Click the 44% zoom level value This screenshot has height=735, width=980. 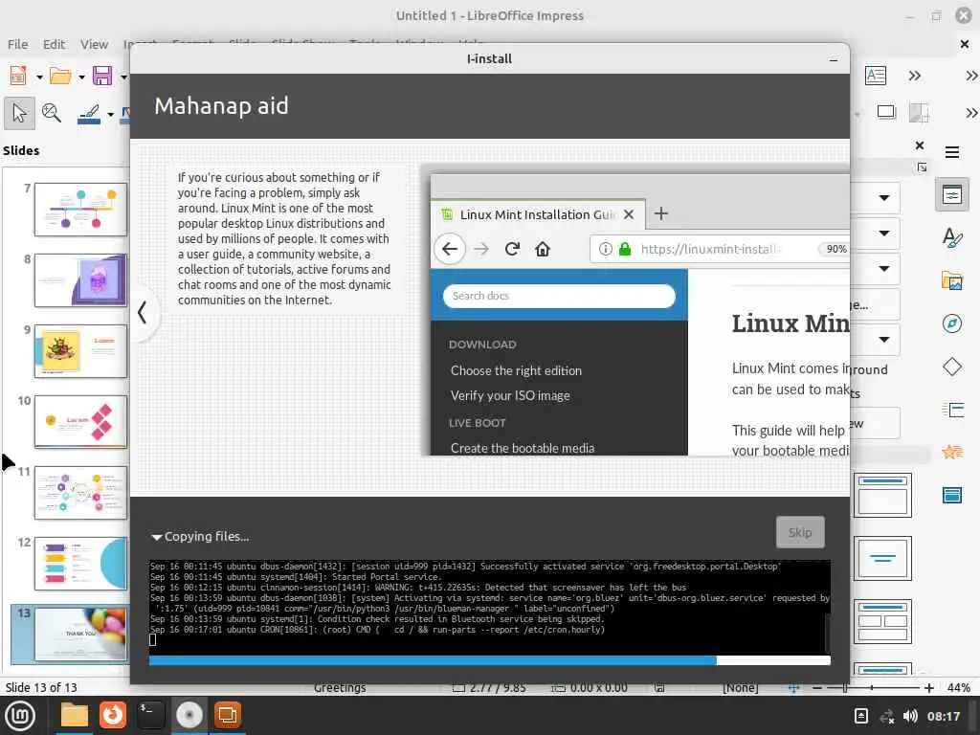[x=959, y=687]
